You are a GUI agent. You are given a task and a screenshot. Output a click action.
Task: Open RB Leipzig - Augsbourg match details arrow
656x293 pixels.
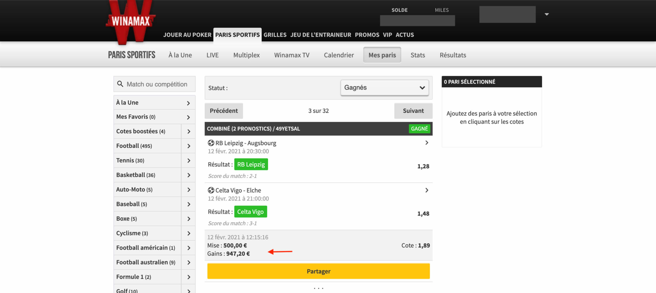[x=427, y=143]
